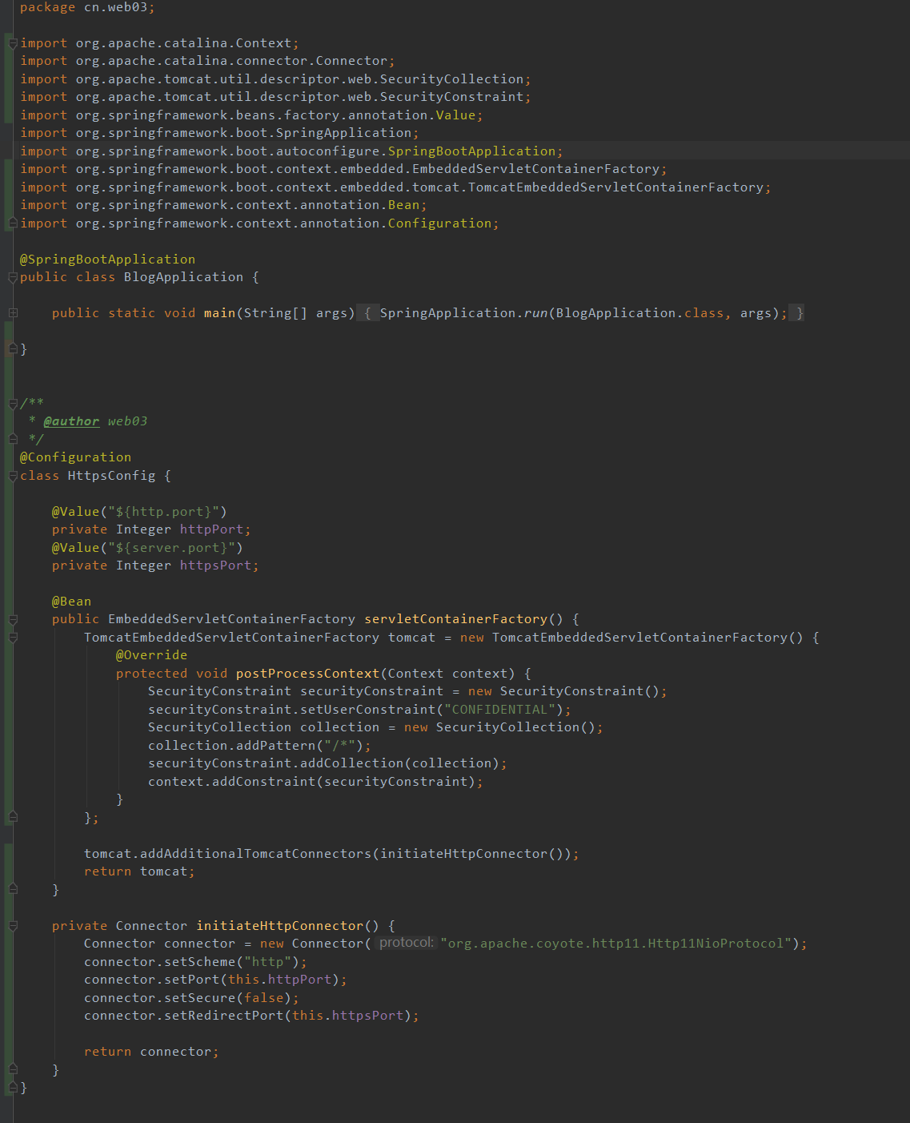
Task: Expand folded opening brace placeholder after main(String[] args)
Action: click(367, 313)
